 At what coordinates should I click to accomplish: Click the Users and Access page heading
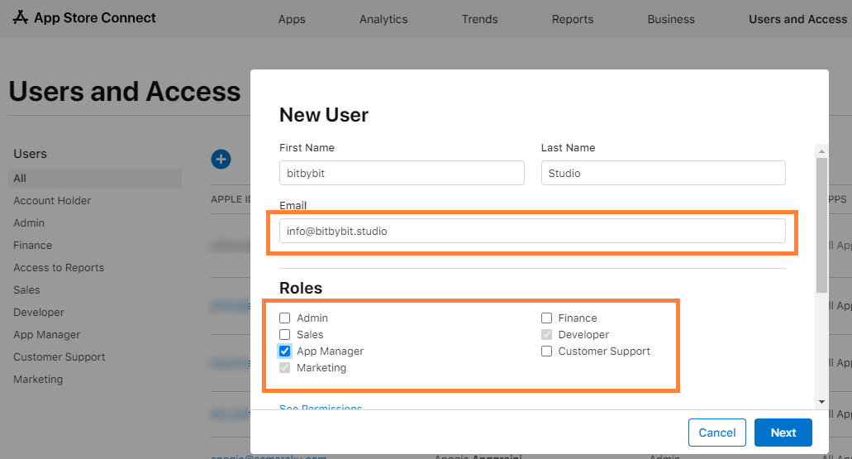point(125,91)
